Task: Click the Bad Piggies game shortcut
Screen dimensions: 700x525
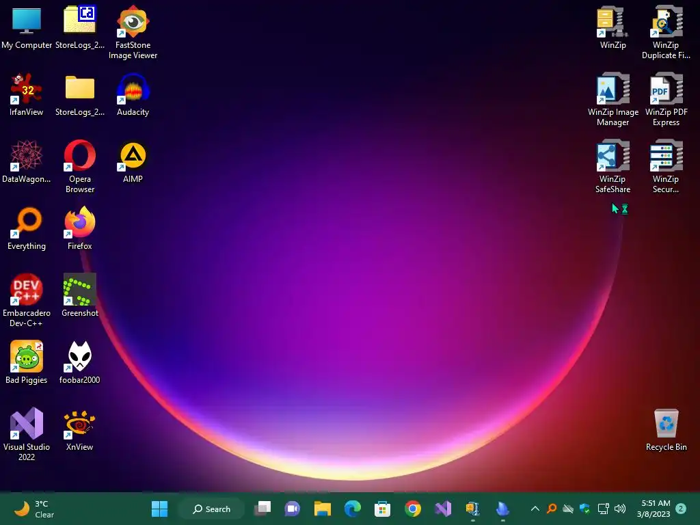Action: [27, 362]
